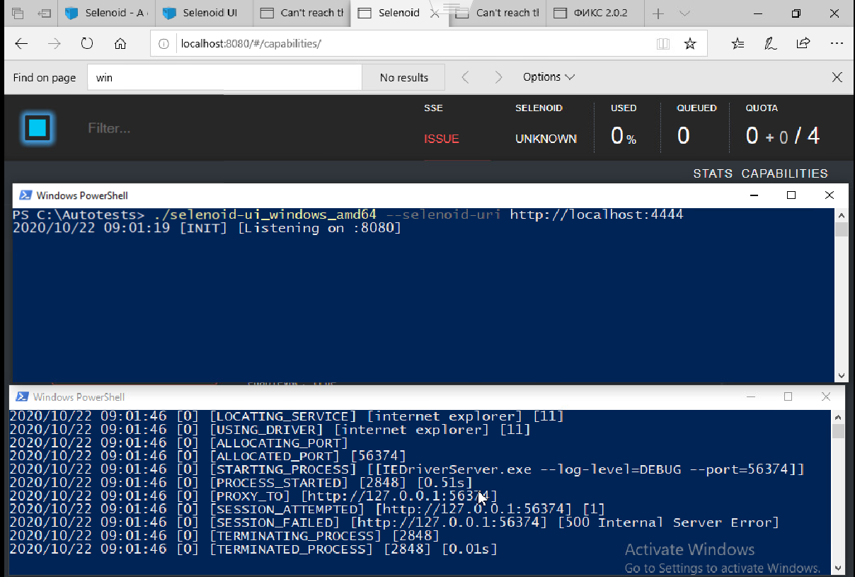Click the 'http://localhost:4444' argument text
855x577 pixels.
click(x=597, y=215)
